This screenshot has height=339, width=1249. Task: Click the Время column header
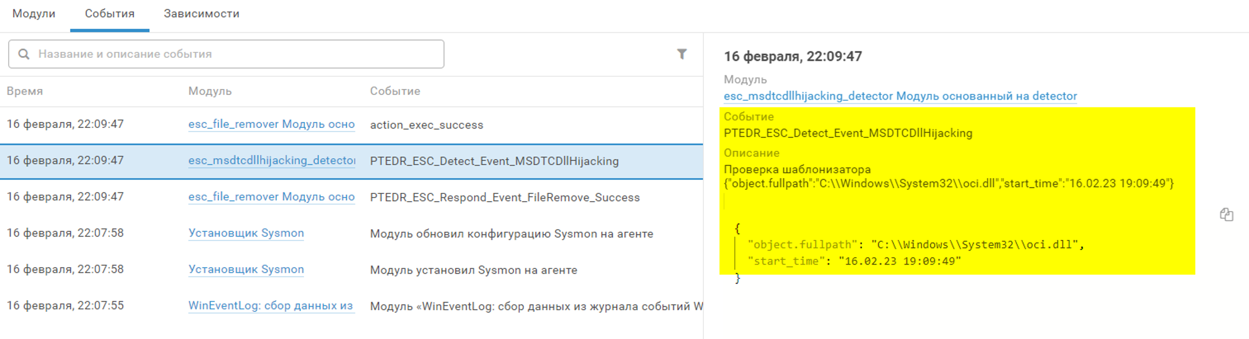click(25, 91)
